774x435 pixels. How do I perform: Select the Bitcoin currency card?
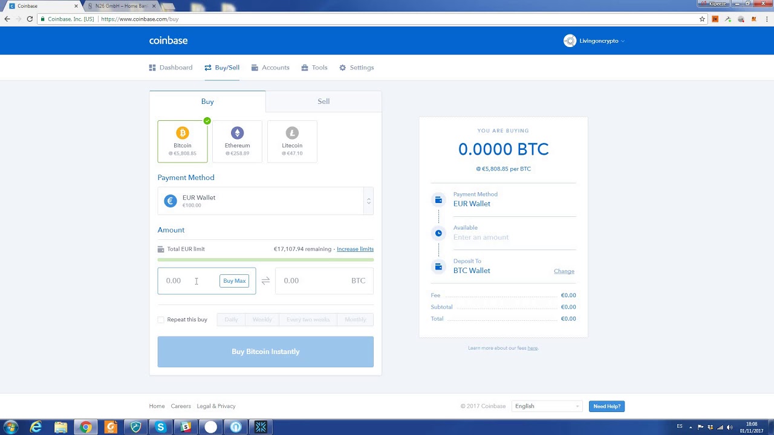[183, 141]
